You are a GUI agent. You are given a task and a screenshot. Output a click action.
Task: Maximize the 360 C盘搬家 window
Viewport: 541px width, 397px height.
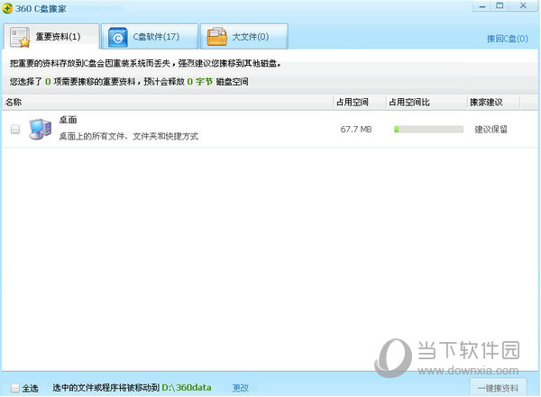[500, 6]
